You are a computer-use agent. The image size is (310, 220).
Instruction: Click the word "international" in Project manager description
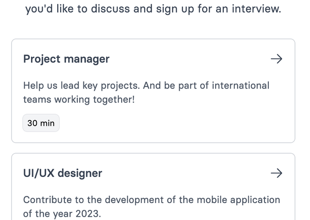point(237,86)
